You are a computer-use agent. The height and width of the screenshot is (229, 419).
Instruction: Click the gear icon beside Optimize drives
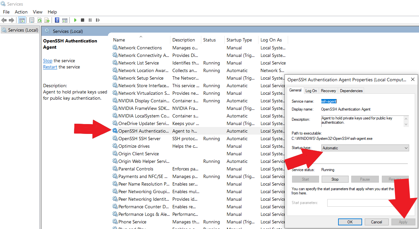tap(115, 146)
